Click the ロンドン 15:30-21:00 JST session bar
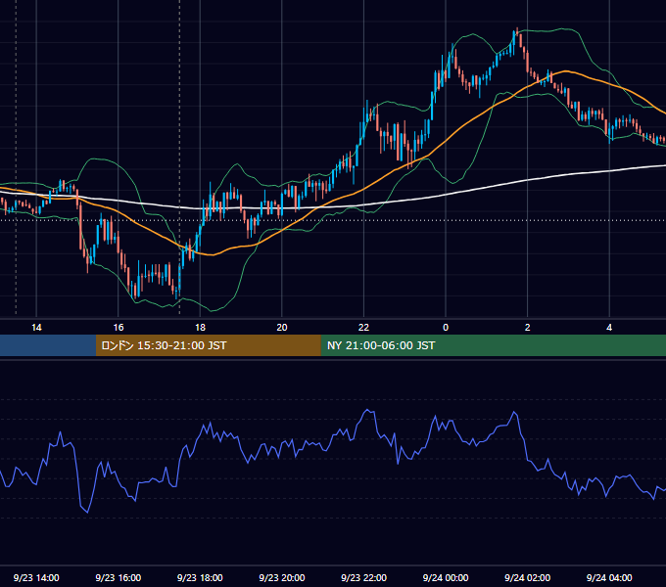 tap(208, 345)
